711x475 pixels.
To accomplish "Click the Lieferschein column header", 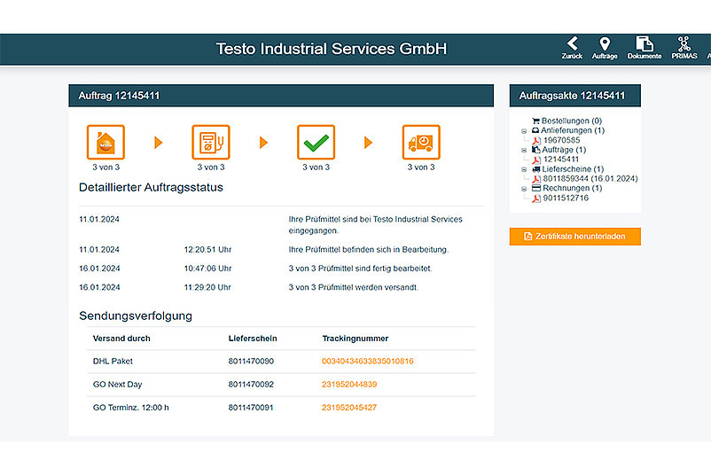I will (x=253, y=339).
